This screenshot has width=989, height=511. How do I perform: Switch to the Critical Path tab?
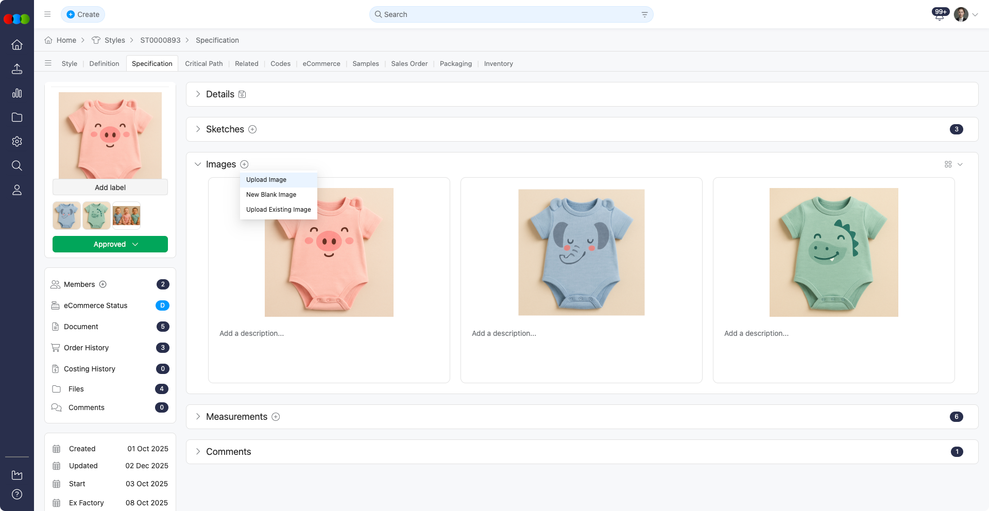204,64
